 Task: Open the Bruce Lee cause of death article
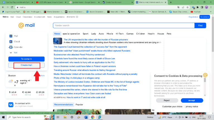tap(84, 59)
